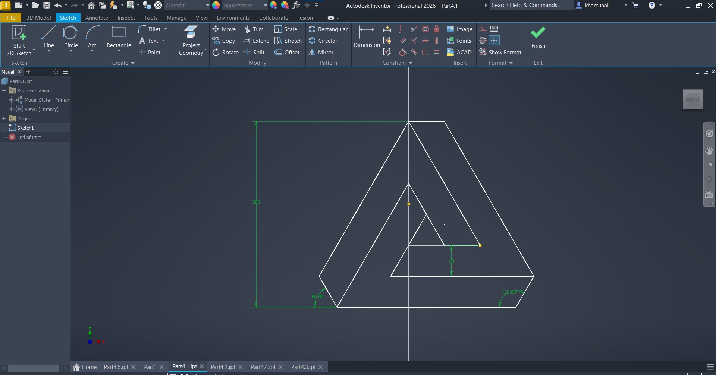The height and width of the screenshot is (375, 716).
Task: Open the Part4.2.ipt document tab
Action: pos(223,367)
